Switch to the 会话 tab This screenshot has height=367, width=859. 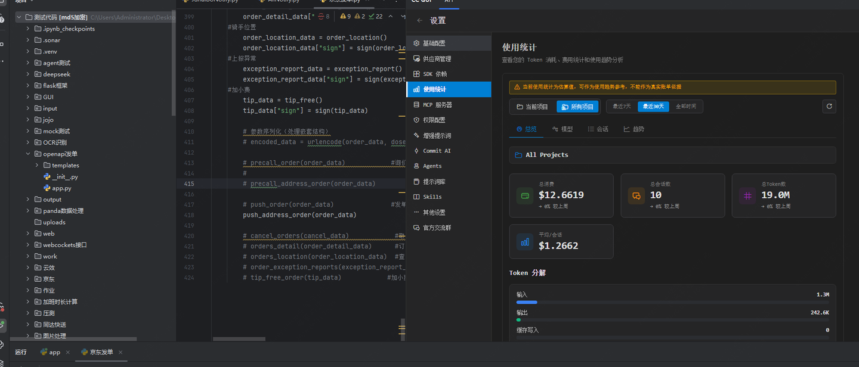598,129
